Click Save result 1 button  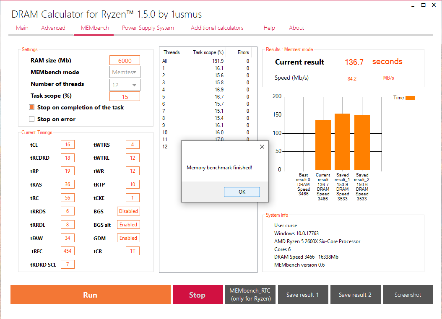(303, 295)
